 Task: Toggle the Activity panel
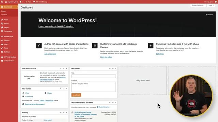click(x=66, y=113)
